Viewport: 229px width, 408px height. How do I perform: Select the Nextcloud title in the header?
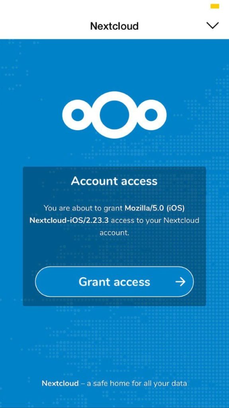(114, 26)
